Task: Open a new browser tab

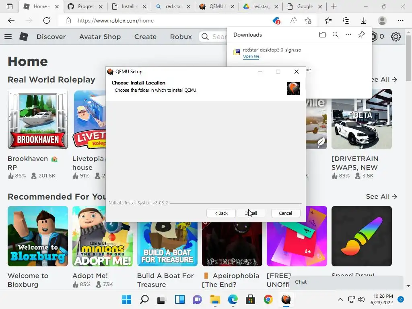Action: click(334, 6)
